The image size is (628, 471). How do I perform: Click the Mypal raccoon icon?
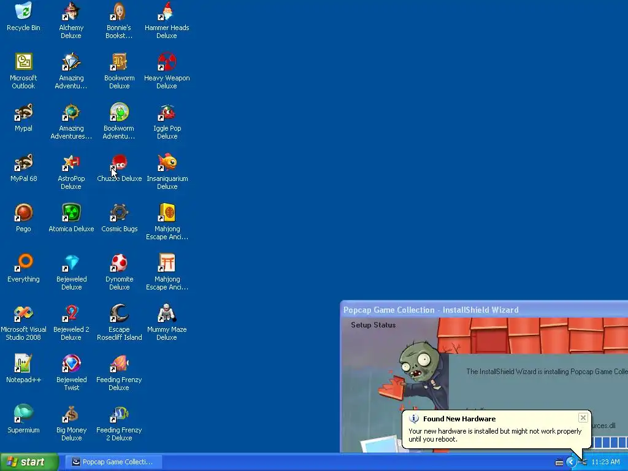24,112
